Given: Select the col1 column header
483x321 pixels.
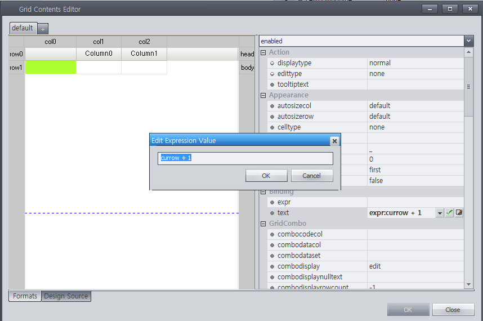Looking at the screenshot, I should 99,42.
